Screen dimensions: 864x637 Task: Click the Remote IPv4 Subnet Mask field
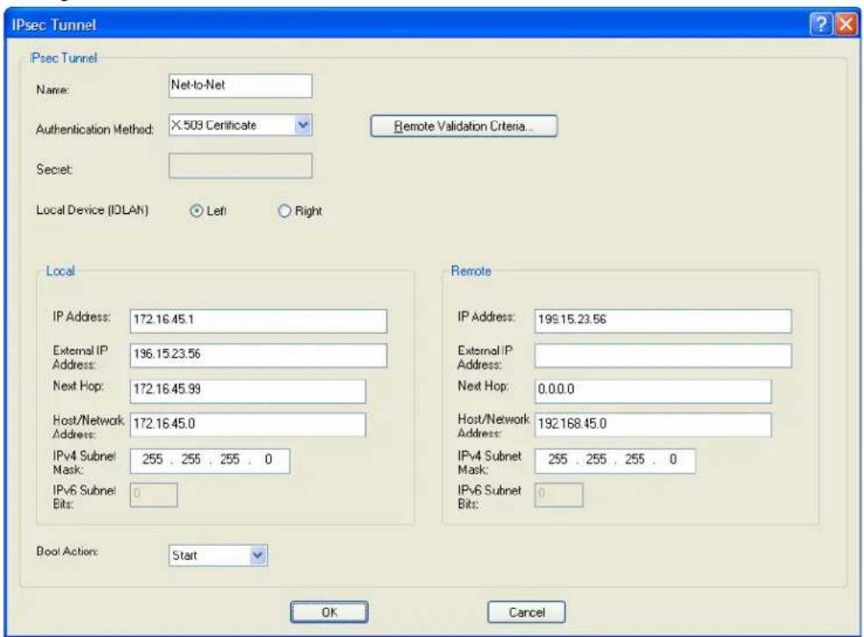615,461
